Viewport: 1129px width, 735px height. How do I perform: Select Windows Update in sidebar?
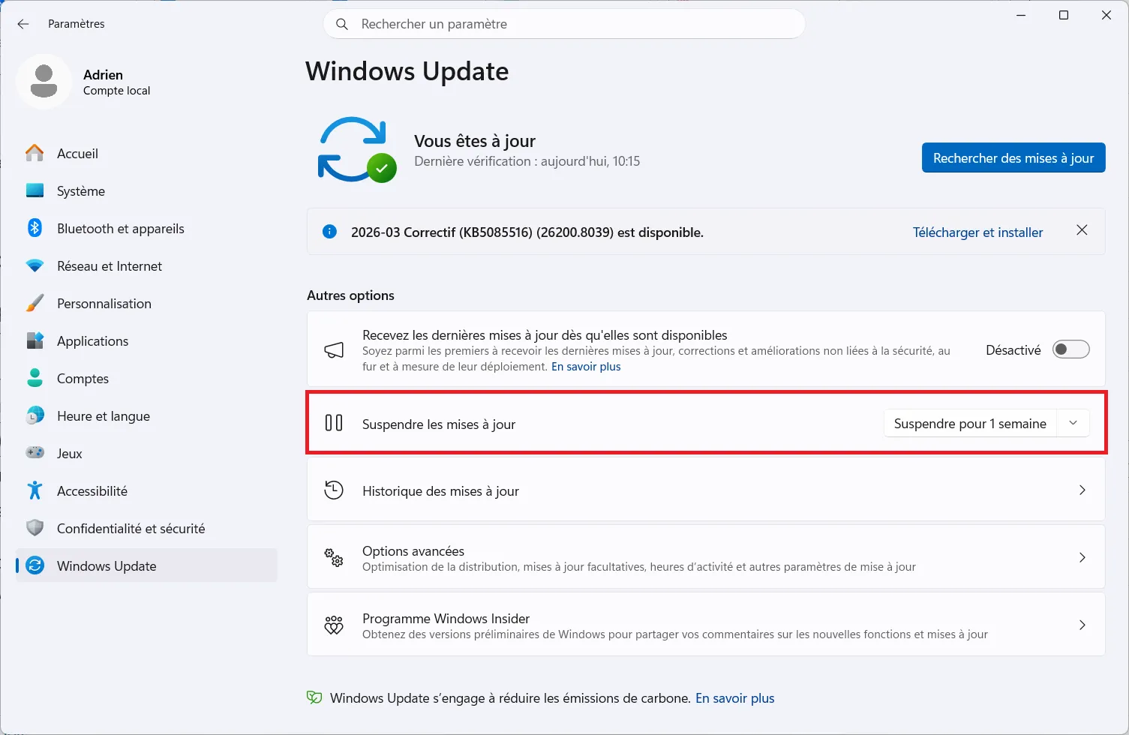click(x=106, y=565)
